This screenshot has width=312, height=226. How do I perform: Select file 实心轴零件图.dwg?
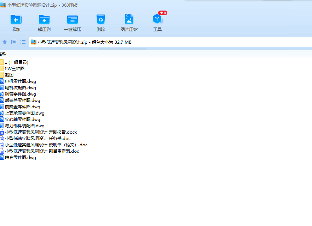23,119
